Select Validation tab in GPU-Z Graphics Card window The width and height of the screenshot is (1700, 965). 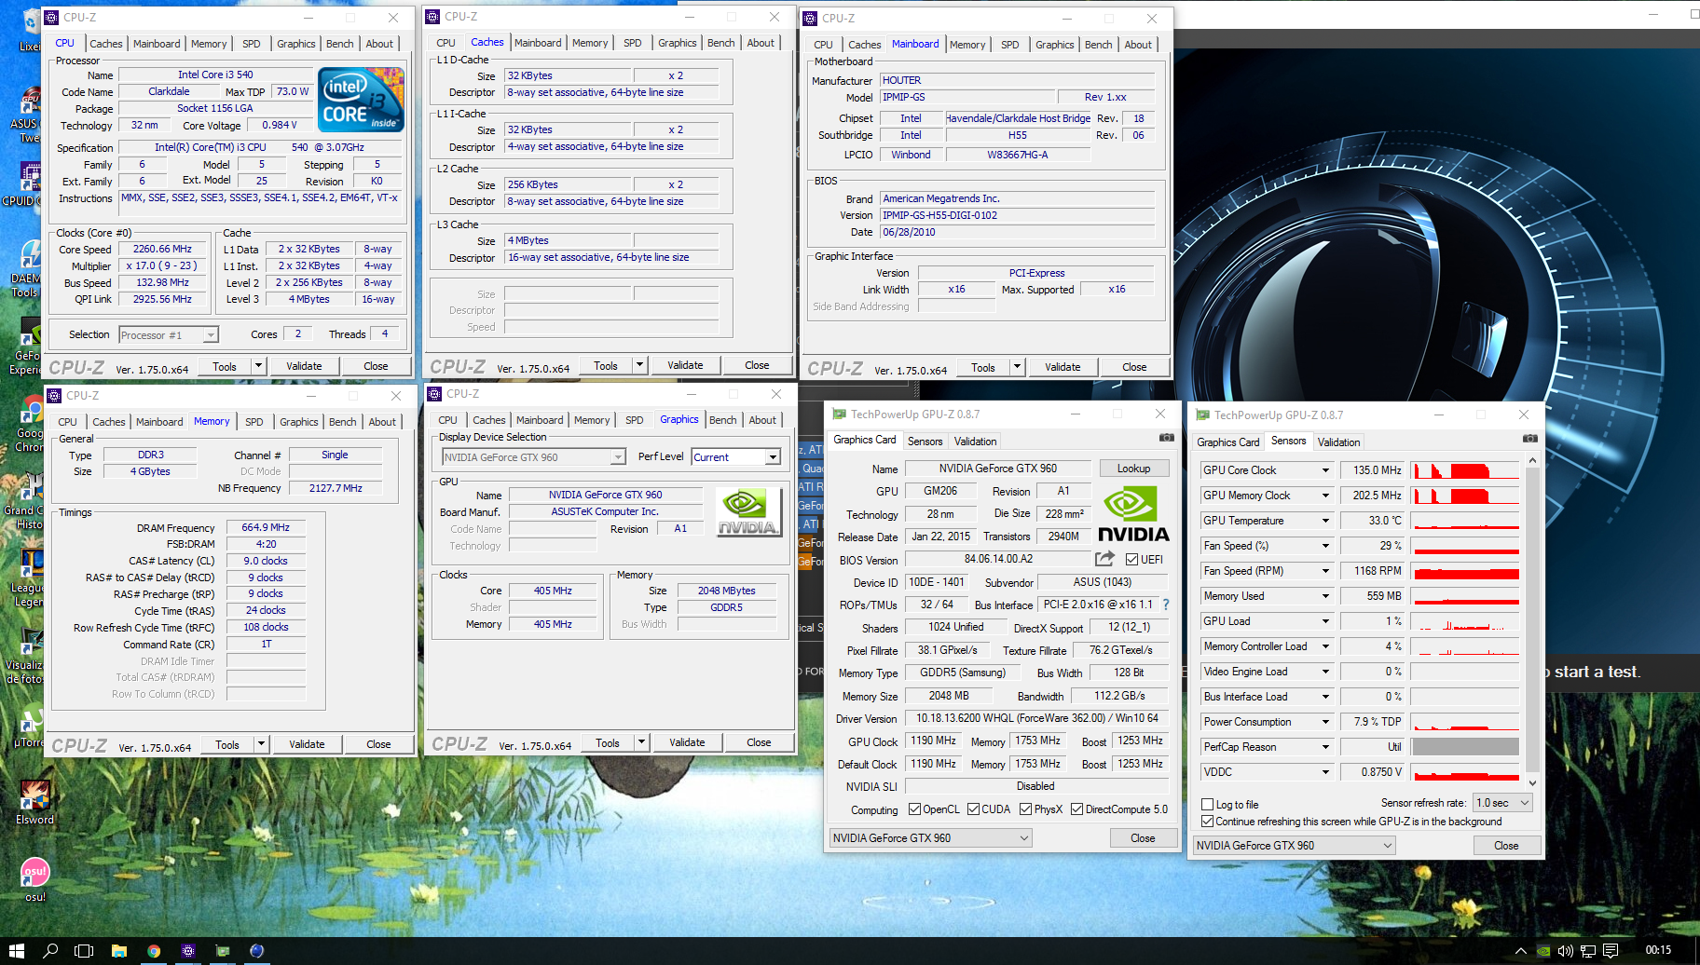pos(975,442)
